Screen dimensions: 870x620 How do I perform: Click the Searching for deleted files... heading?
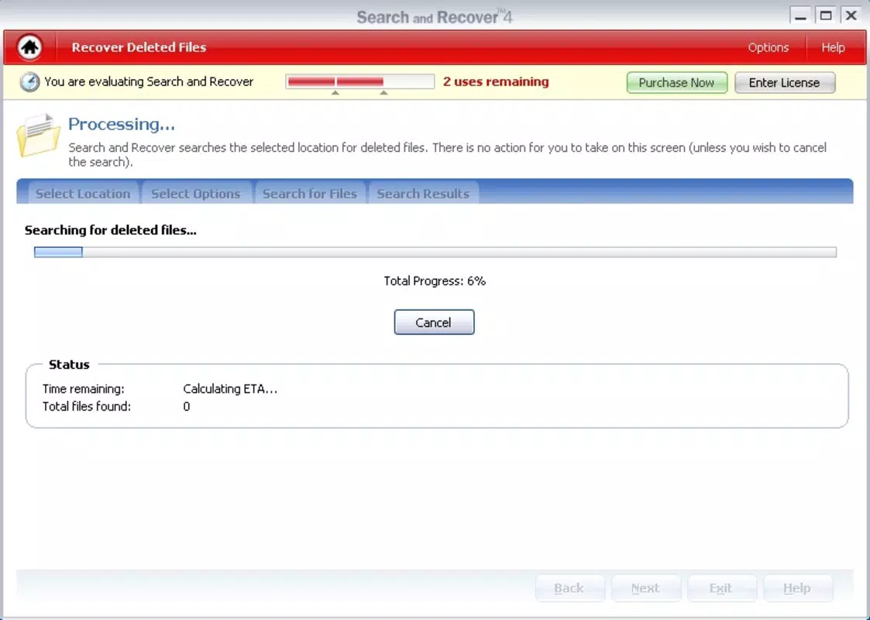pyautogui.click(x=111, y=230)
